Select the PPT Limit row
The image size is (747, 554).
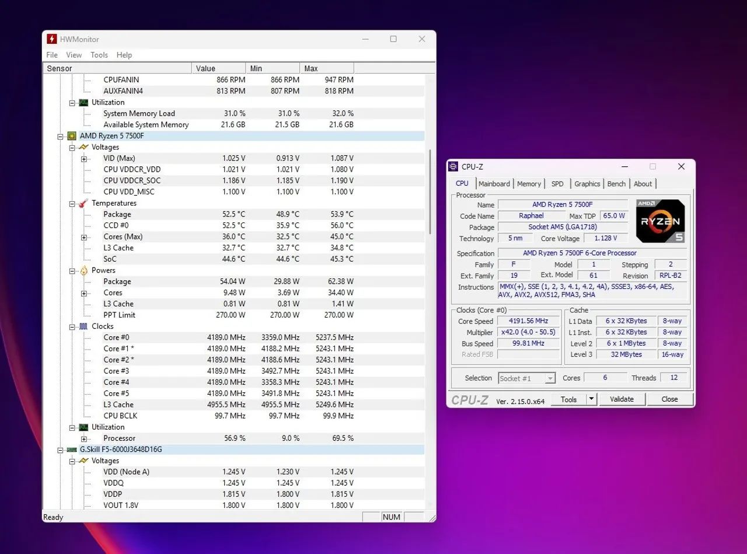point(234,315)
